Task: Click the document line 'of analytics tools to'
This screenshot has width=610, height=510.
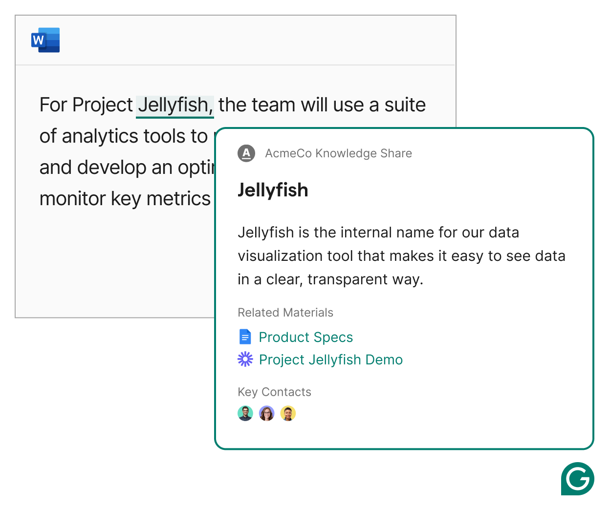Action: click(x=124, y=136)
